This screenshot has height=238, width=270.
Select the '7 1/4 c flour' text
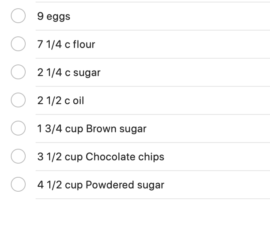click(66, 44)
